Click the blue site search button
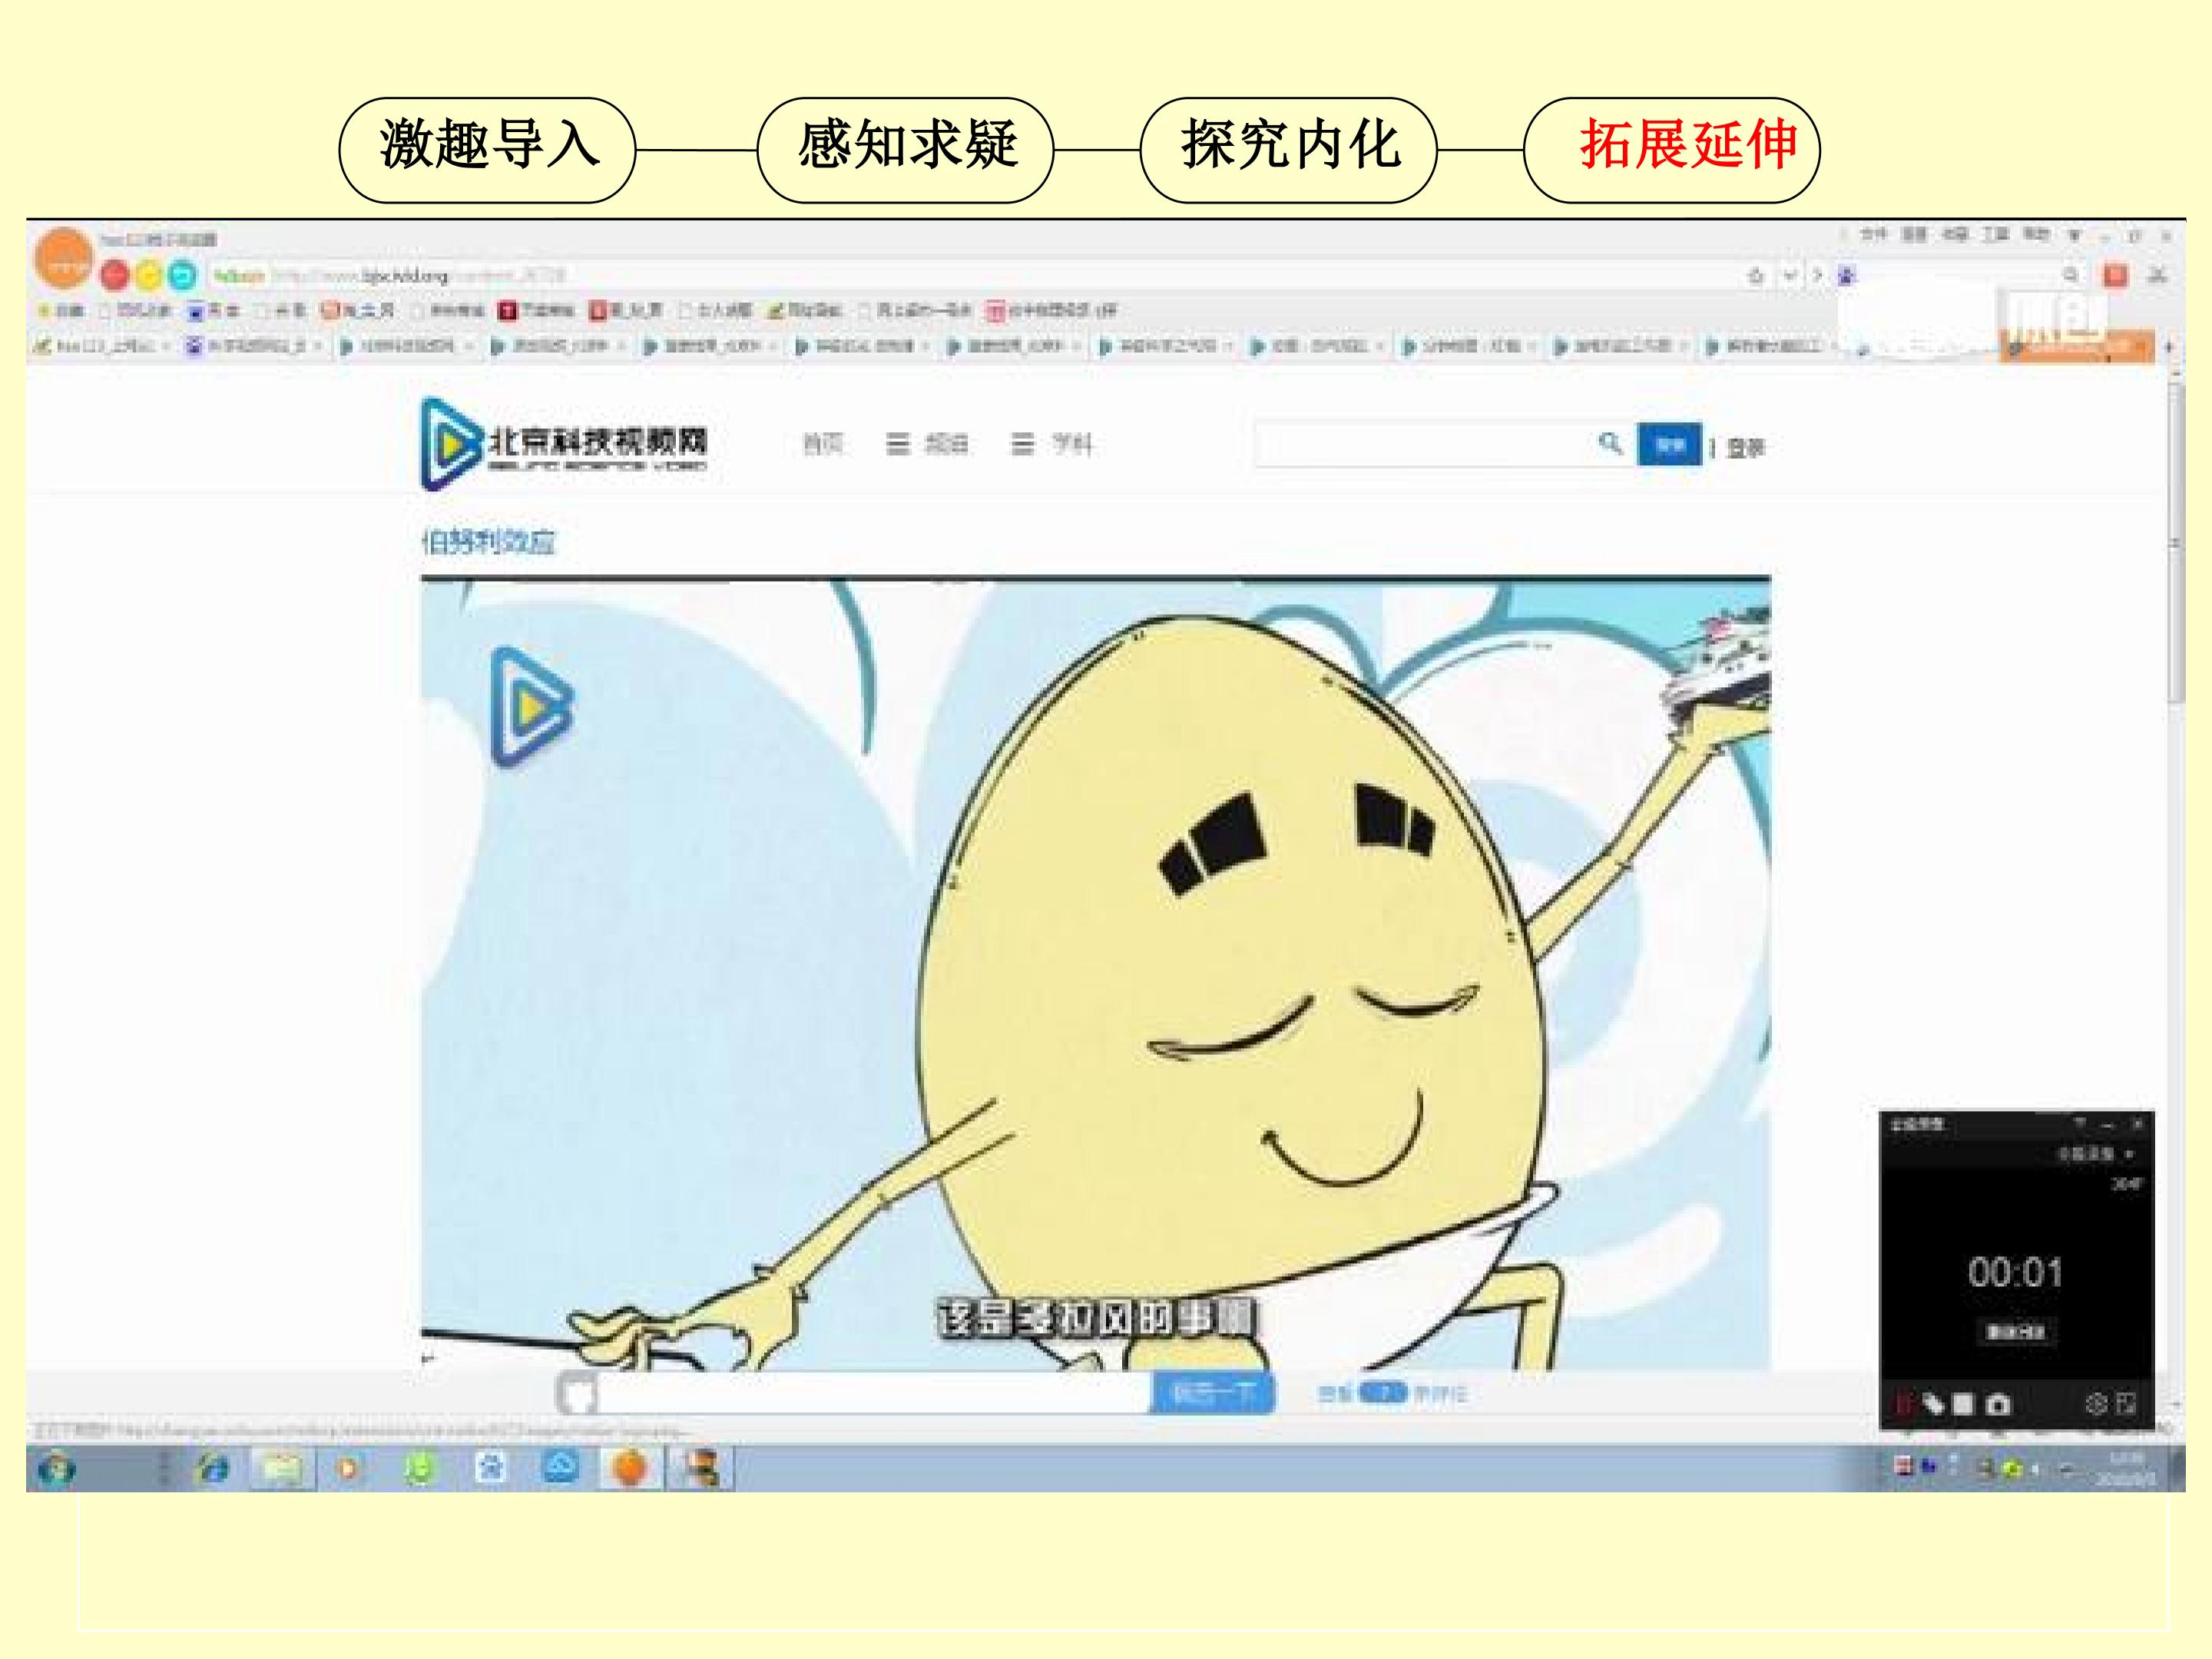The height and width of the screenshot is (1659, 2212). 1669,445
